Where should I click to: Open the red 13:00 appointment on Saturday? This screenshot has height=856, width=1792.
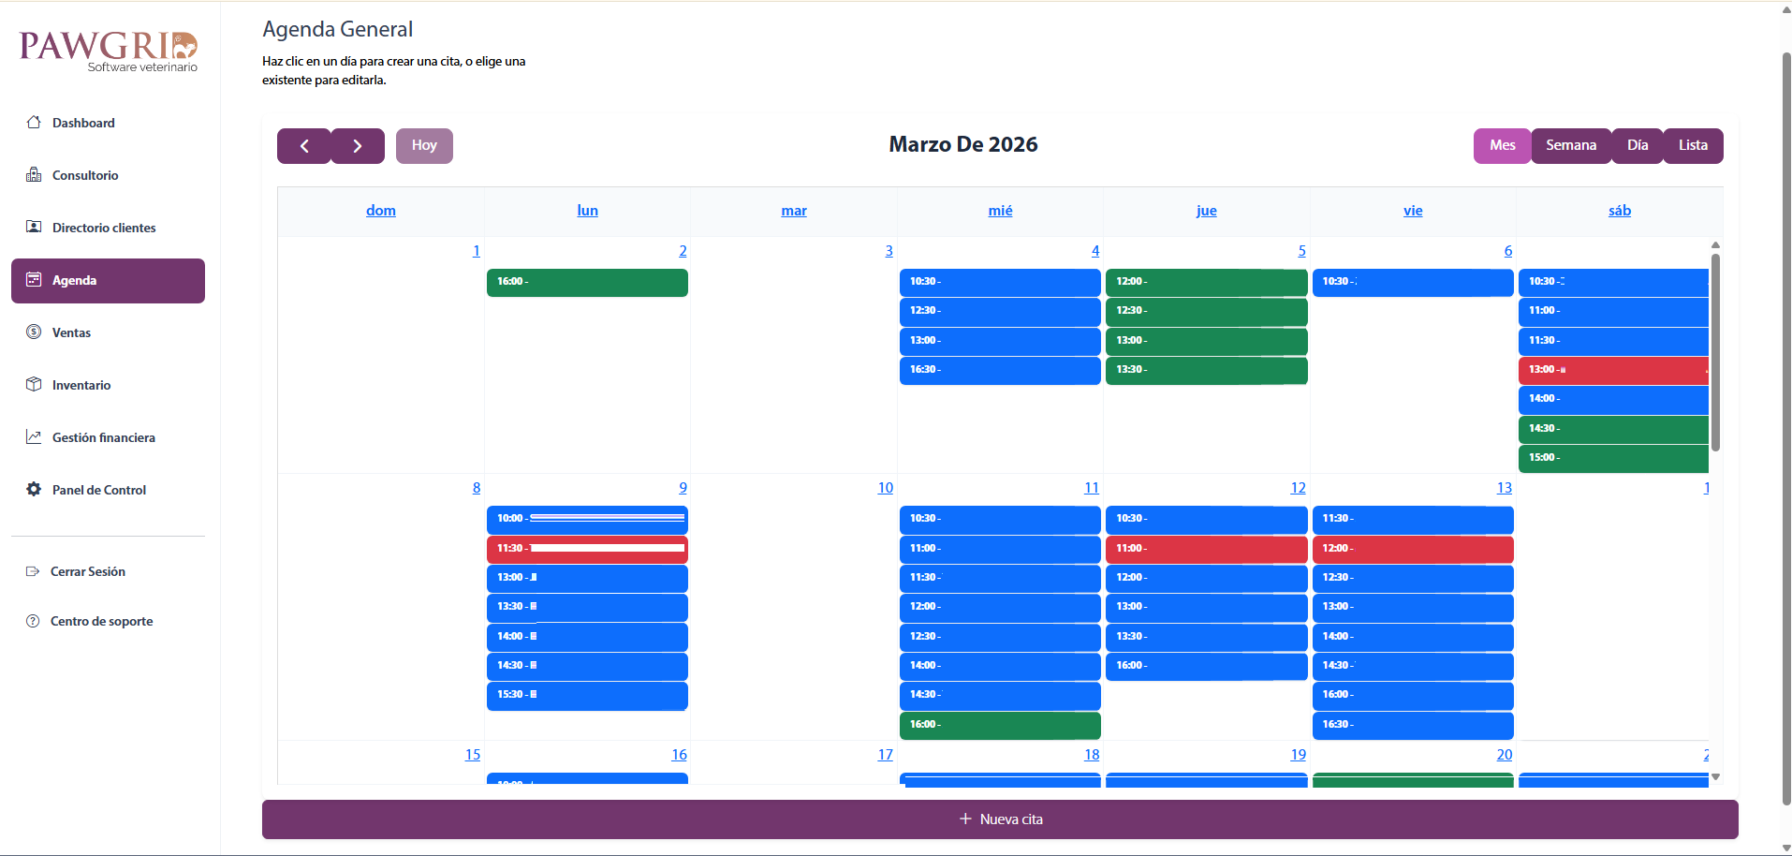click(1612, 370)
